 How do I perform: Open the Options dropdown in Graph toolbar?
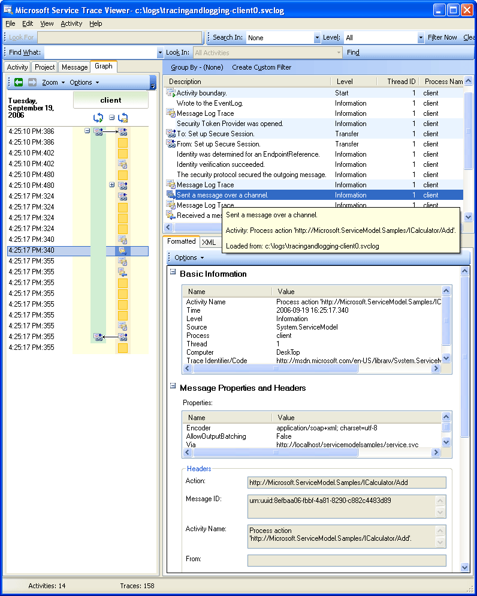(84, 82)
